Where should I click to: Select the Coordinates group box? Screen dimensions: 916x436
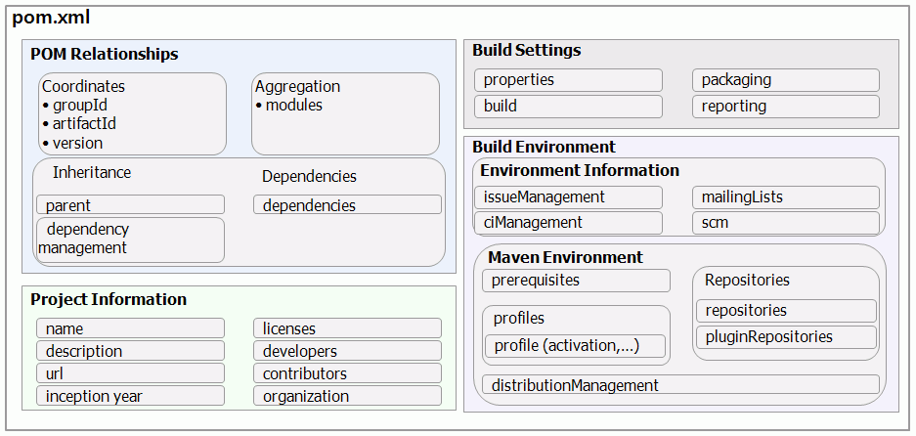(132, 114)
